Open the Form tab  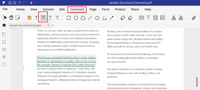[x=105, y=9]
